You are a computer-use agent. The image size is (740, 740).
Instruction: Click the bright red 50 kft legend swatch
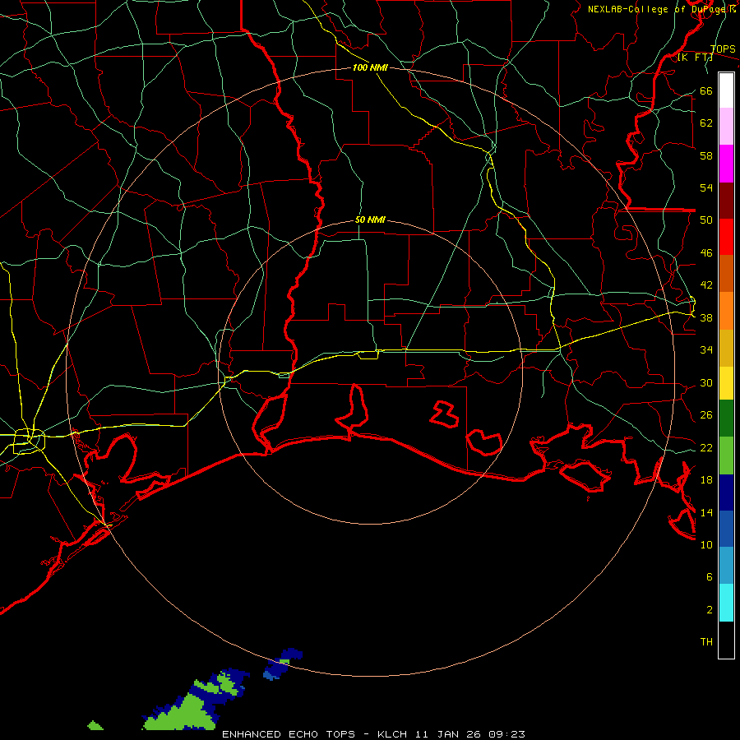pyautogui.click(x=726, y=237)
